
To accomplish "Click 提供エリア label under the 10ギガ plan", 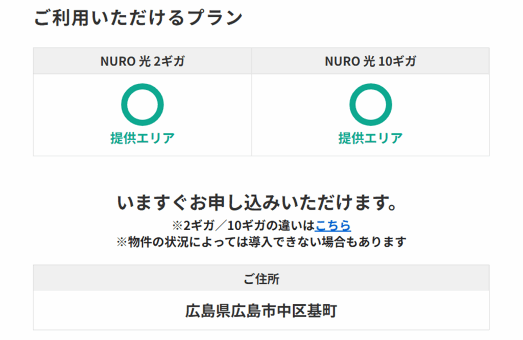I will click(370, 138).
